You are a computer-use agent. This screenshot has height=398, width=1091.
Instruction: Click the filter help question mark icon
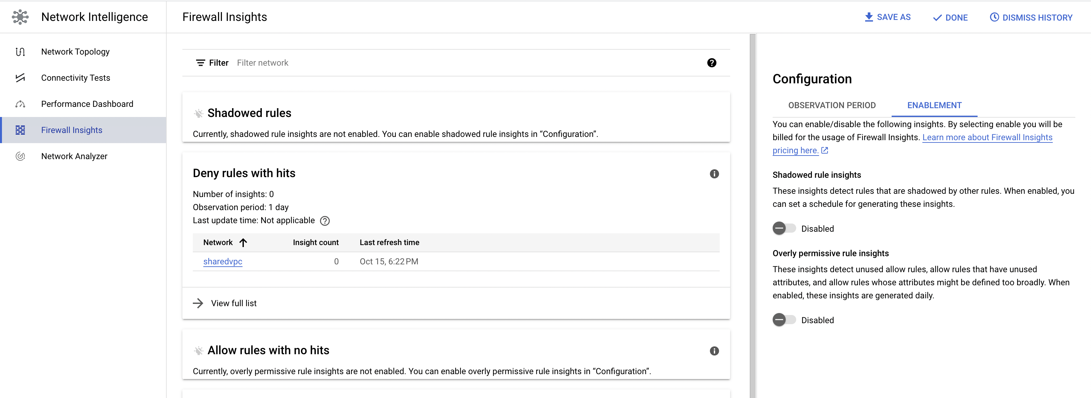(712, 63)
